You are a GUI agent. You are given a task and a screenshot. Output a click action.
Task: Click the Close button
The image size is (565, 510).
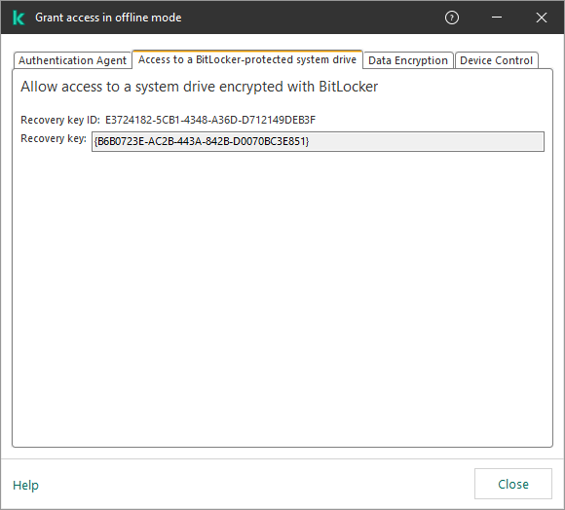[x=512, y=484]
